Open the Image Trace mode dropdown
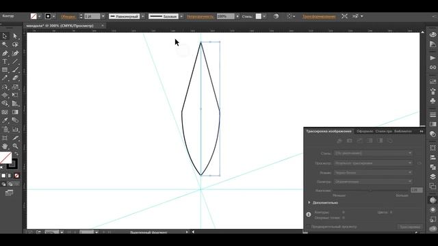This screenshot has height=246, width=438. tap(373, 173)
